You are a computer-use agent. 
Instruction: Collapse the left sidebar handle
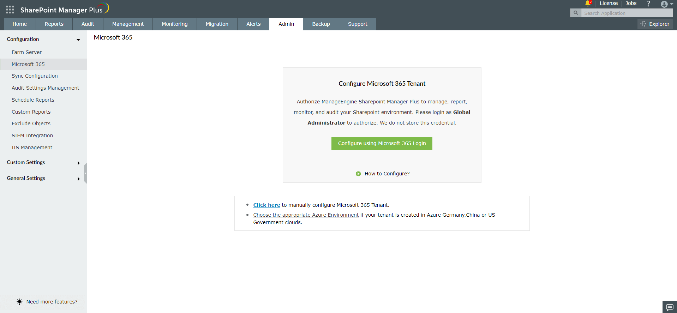pyautogui.click(x=85, y=173)
